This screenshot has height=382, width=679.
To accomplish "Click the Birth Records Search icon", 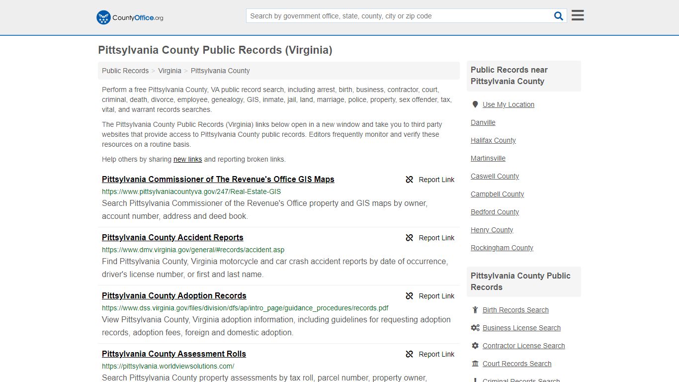I will click(x=475, y=310).
